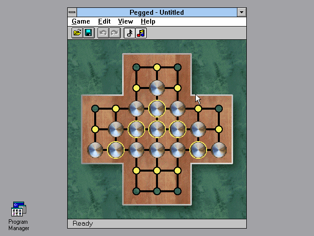Open the Edit menu
314x236 pixels.
[x=104, y=21]
